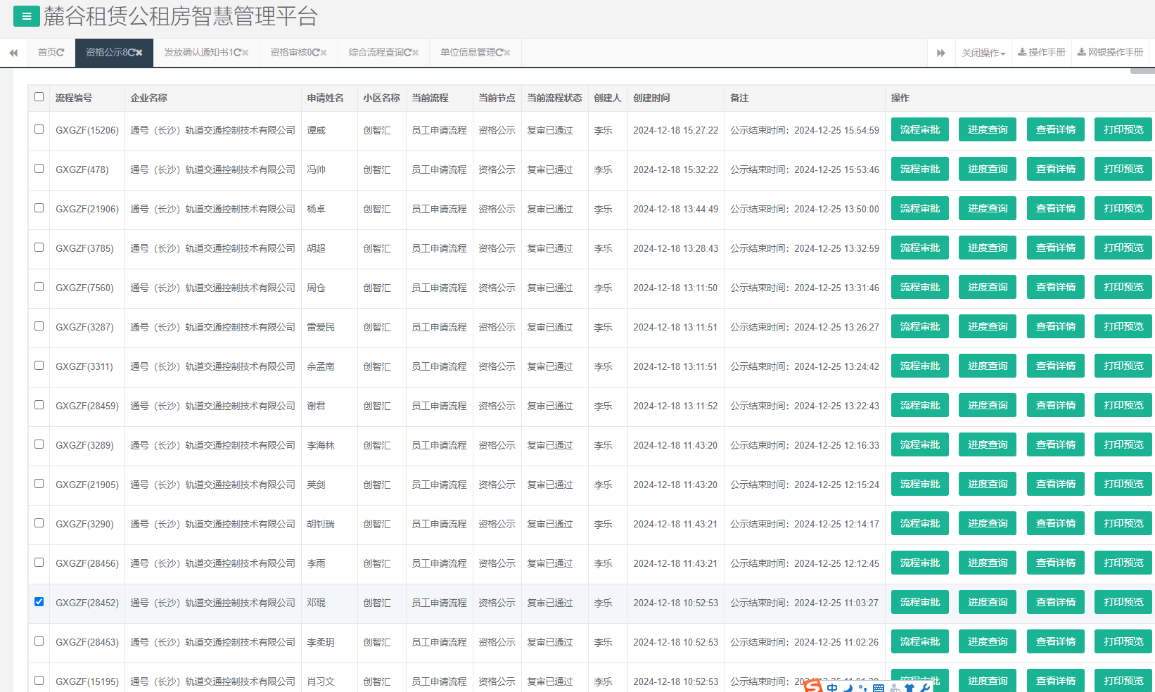Screen dimensions: 1155x692
Task: Switch input language with the Sogou 中 icon
Action: click(x=832, y=687)
